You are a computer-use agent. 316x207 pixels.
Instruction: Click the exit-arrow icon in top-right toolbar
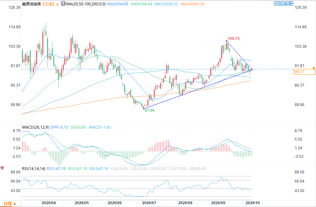click(x=291, y=3)
